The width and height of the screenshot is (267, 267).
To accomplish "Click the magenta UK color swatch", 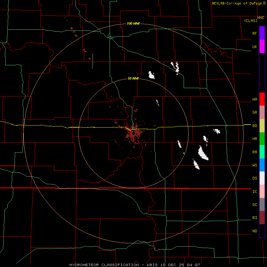I will (x=262, y=47).
